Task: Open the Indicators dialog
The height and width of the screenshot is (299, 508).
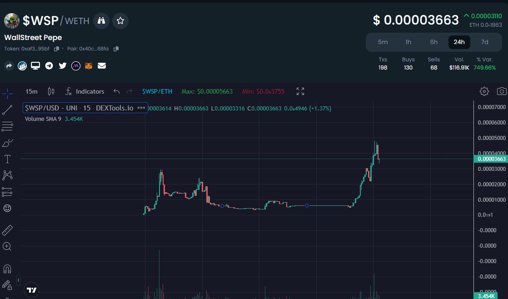Action: tap(90, 91)
